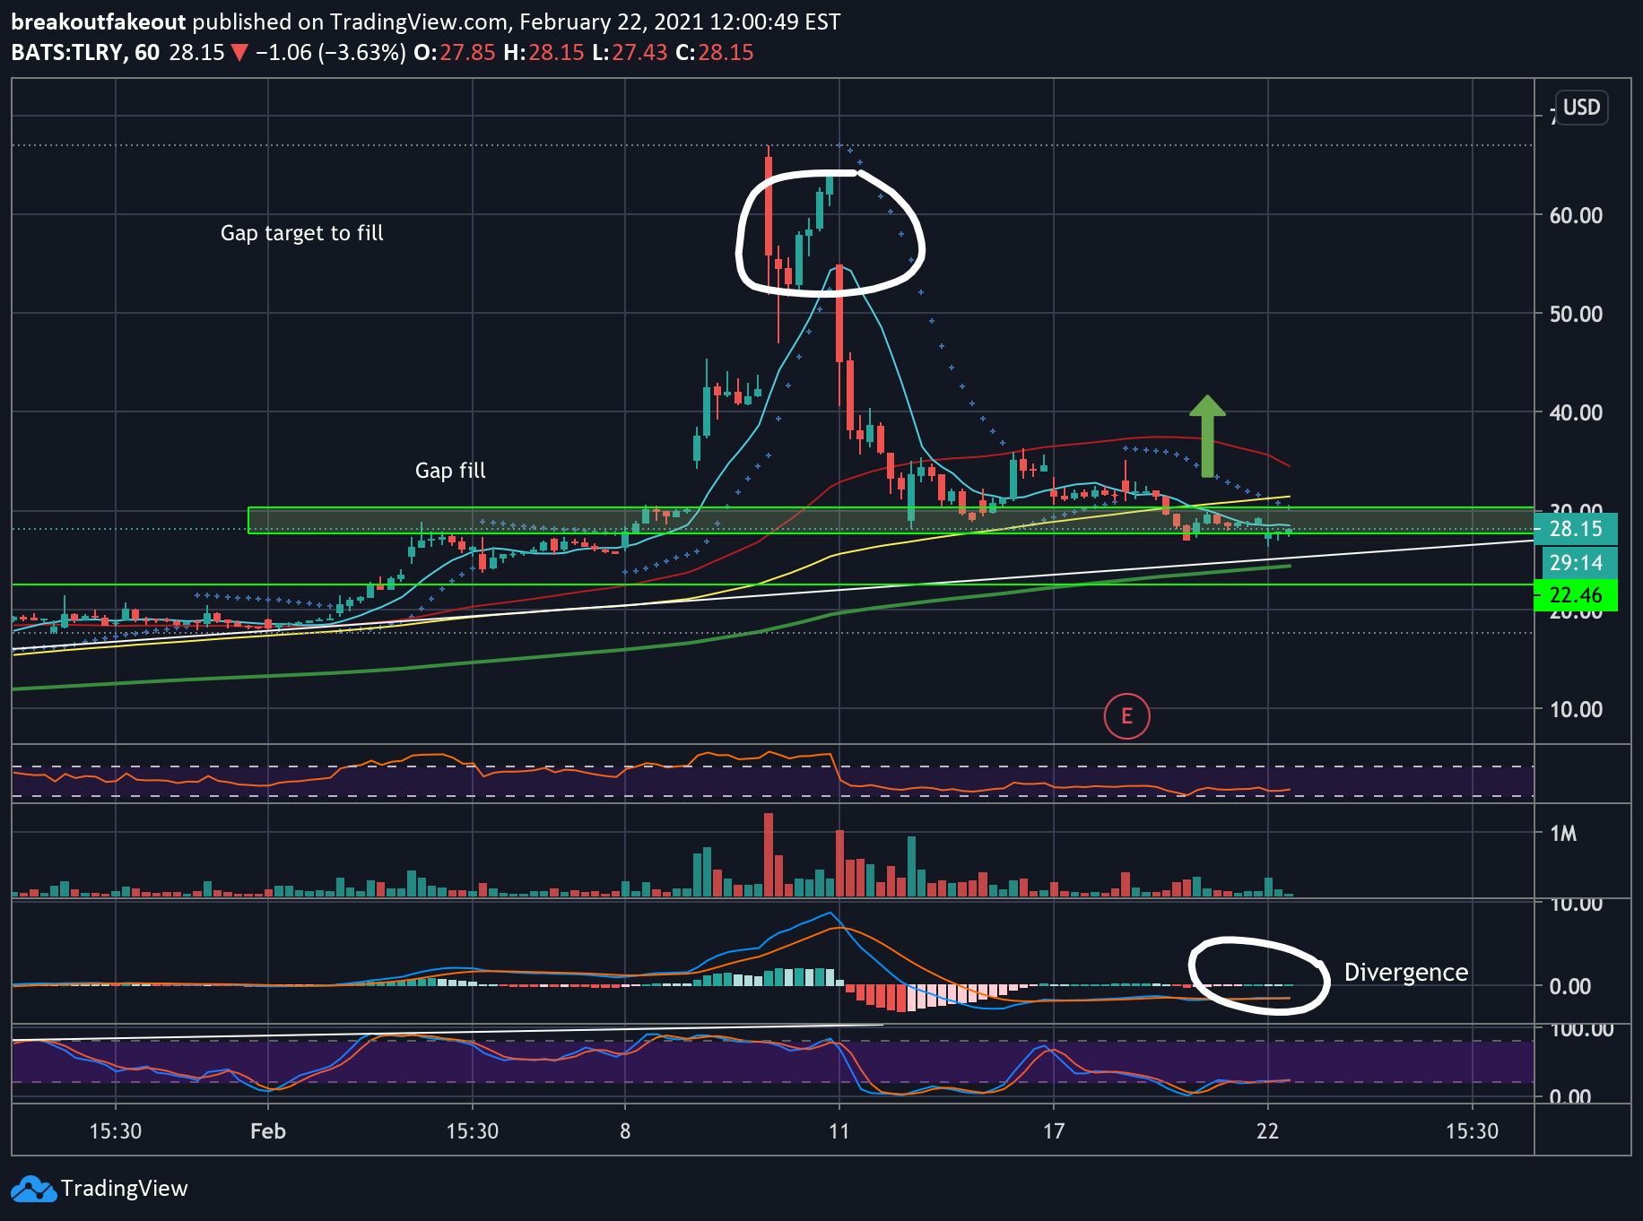The width and height of the screenshot is (1643, 1221).
Task: Click the 'Gap target to fill' text label
Action: tap(302, 233)
